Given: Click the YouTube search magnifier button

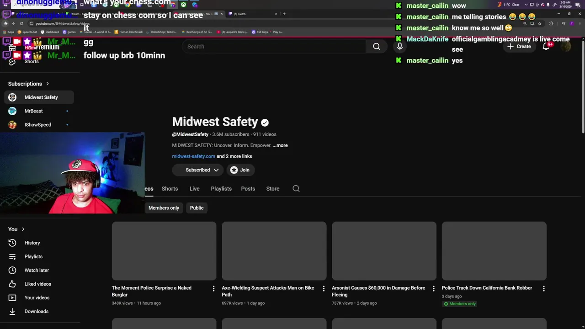Looking at the screenshot, I should coord(376,46).
